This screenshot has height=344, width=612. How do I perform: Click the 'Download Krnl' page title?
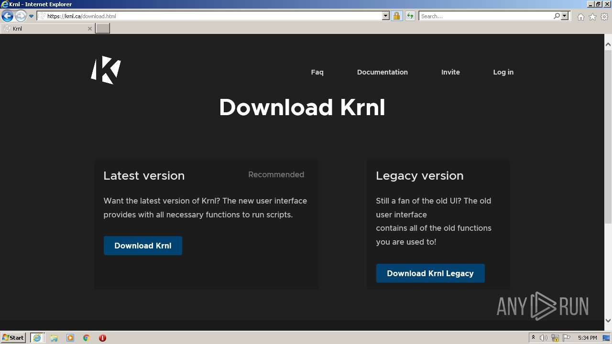[302, 107]
